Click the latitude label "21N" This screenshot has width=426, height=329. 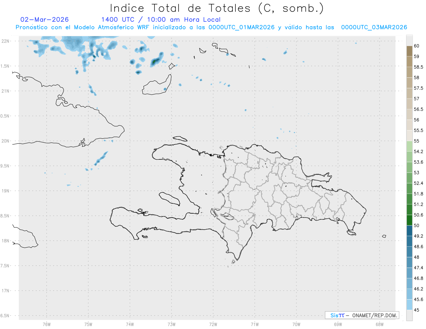[5, 91]
